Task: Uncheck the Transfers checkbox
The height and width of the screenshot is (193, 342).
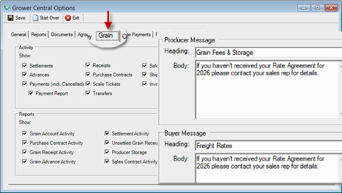Action: pos(88,93)
